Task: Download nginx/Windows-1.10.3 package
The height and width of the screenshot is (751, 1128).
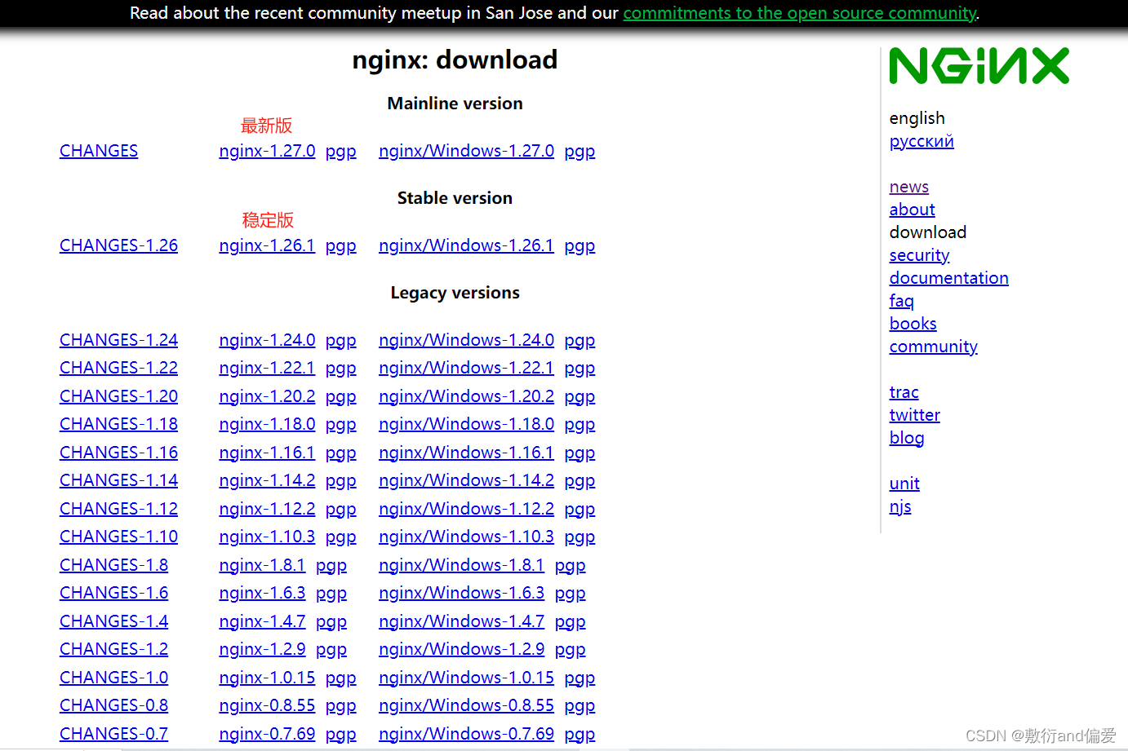Action: pyautogui.click(x=466, y=537)
